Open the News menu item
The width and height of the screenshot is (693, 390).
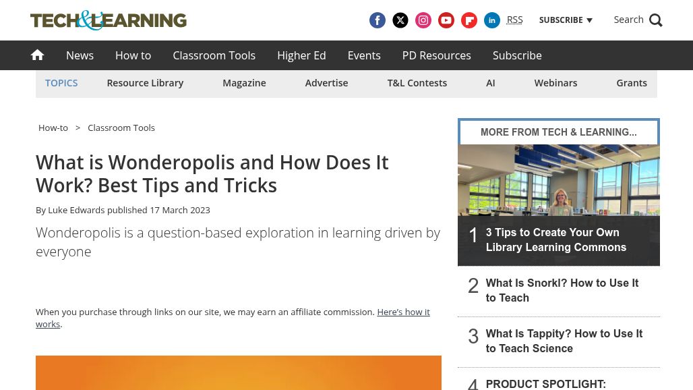click(80, 55)
